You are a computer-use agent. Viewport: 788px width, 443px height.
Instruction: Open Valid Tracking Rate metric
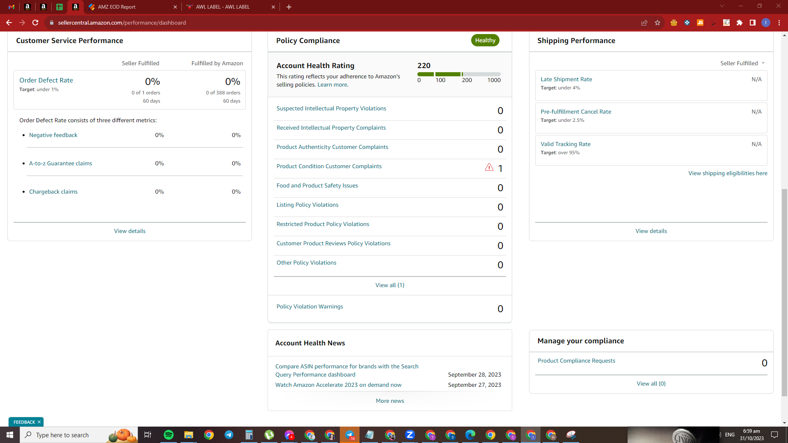tap(566, 144)
